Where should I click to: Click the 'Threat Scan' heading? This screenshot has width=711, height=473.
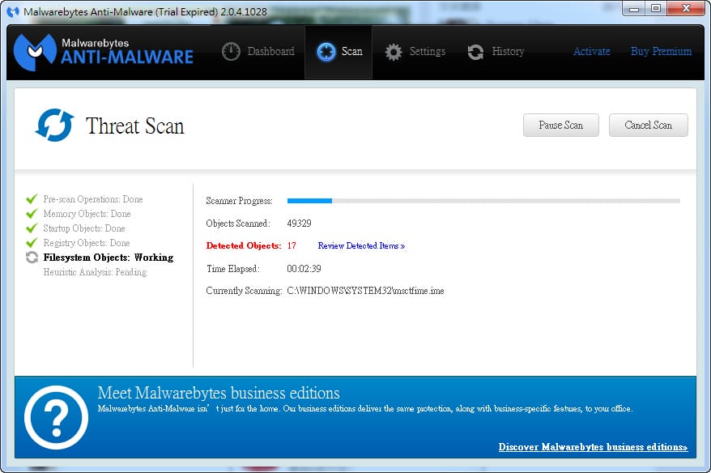pyautogui.click(x=135, y=126)
